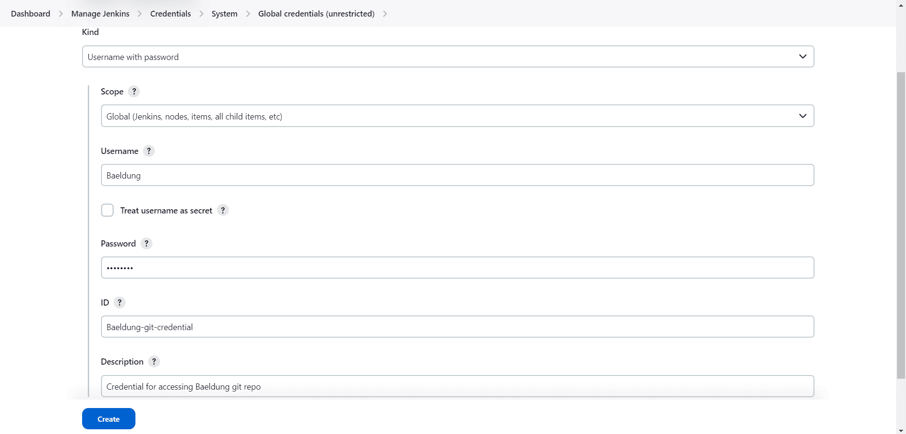Click chevron after System breadcrumb
The width and height of the screenshot is (906, 434).
248,14
